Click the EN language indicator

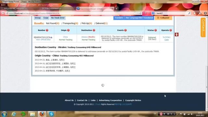[155, 114]
